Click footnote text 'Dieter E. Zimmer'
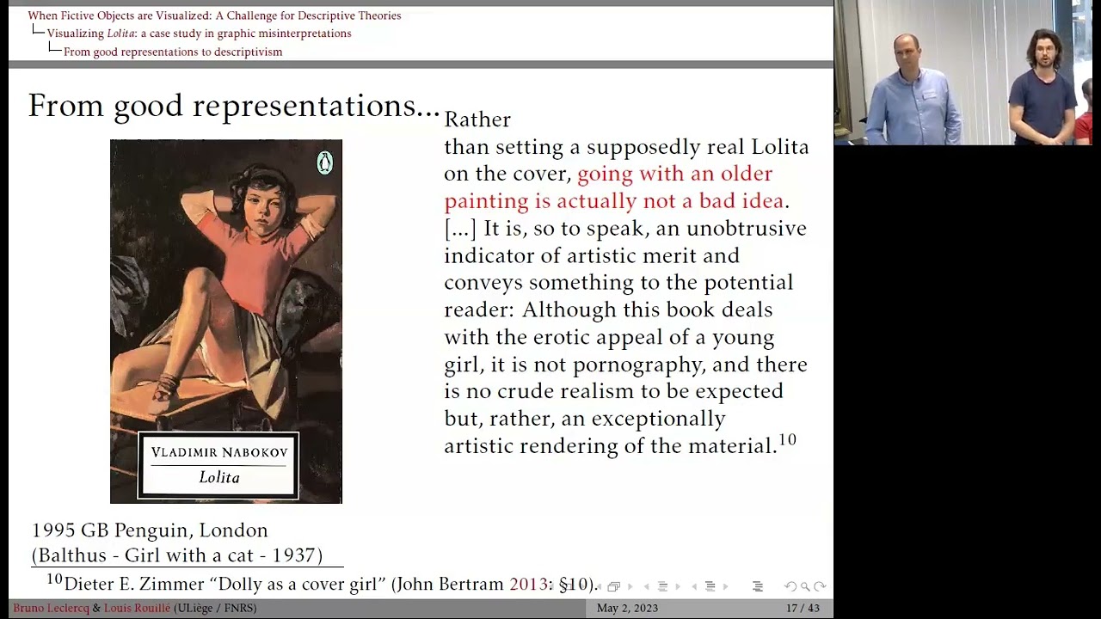Screen dimensions: 1101x619 [x=133, y=584]
